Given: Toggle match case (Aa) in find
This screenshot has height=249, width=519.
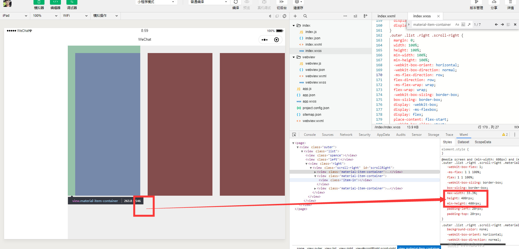Looking at the screenshot, I should point(457,24).
